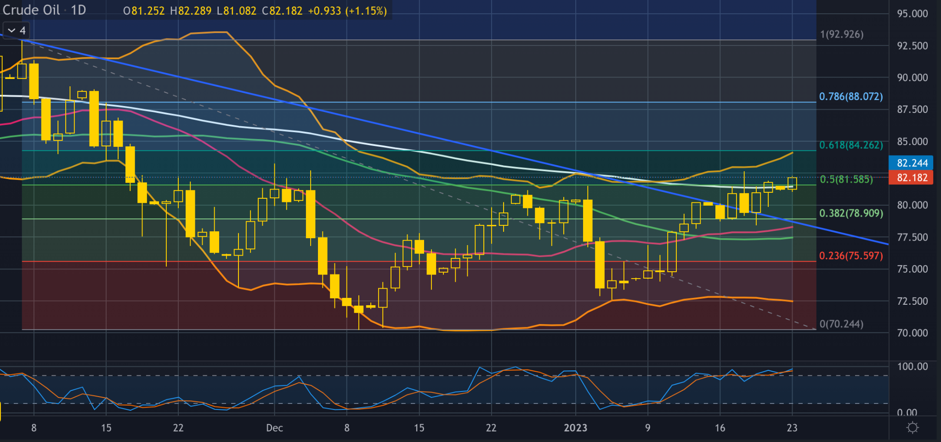Click Fibonacci level label 0.236(75.597)

[x=851, y=256]
